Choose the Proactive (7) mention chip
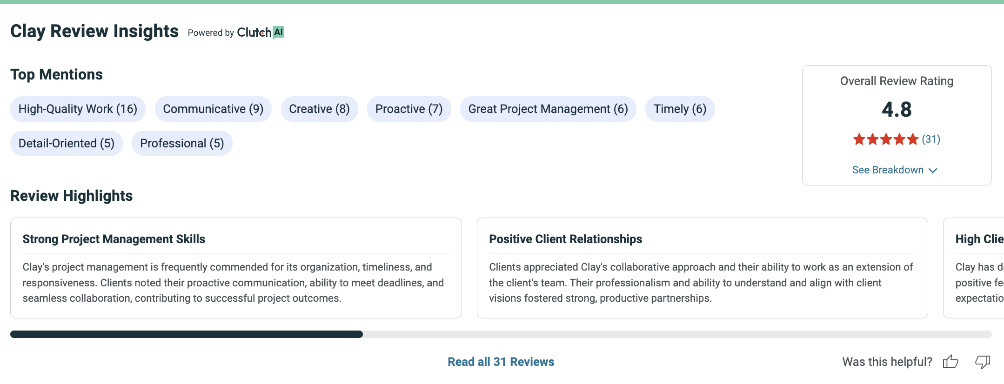 coord(409,109)
